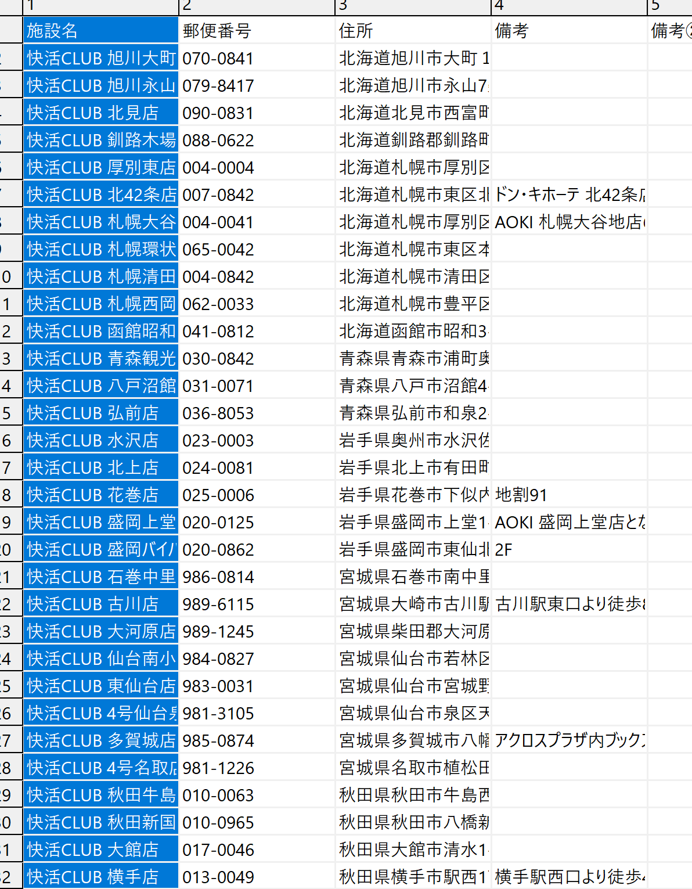Select cell 快活CLUB 多賀城店

100,740
